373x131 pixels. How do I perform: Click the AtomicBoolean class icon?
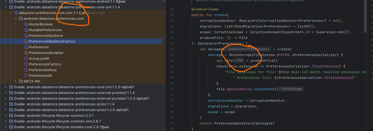pyautogui.click(x=26, y=24)
